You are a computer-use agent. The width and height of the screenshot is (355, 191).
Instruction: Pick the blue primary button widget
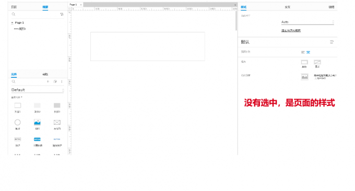(38, 139)
